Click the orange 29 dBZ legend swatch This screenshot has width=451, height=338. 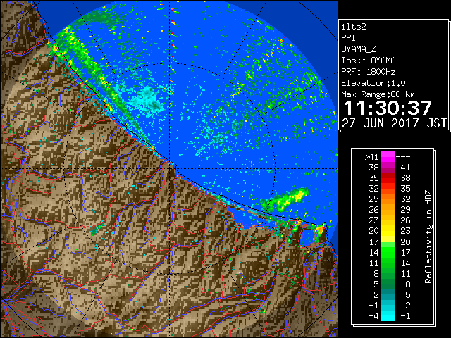(x=388, y=199)
